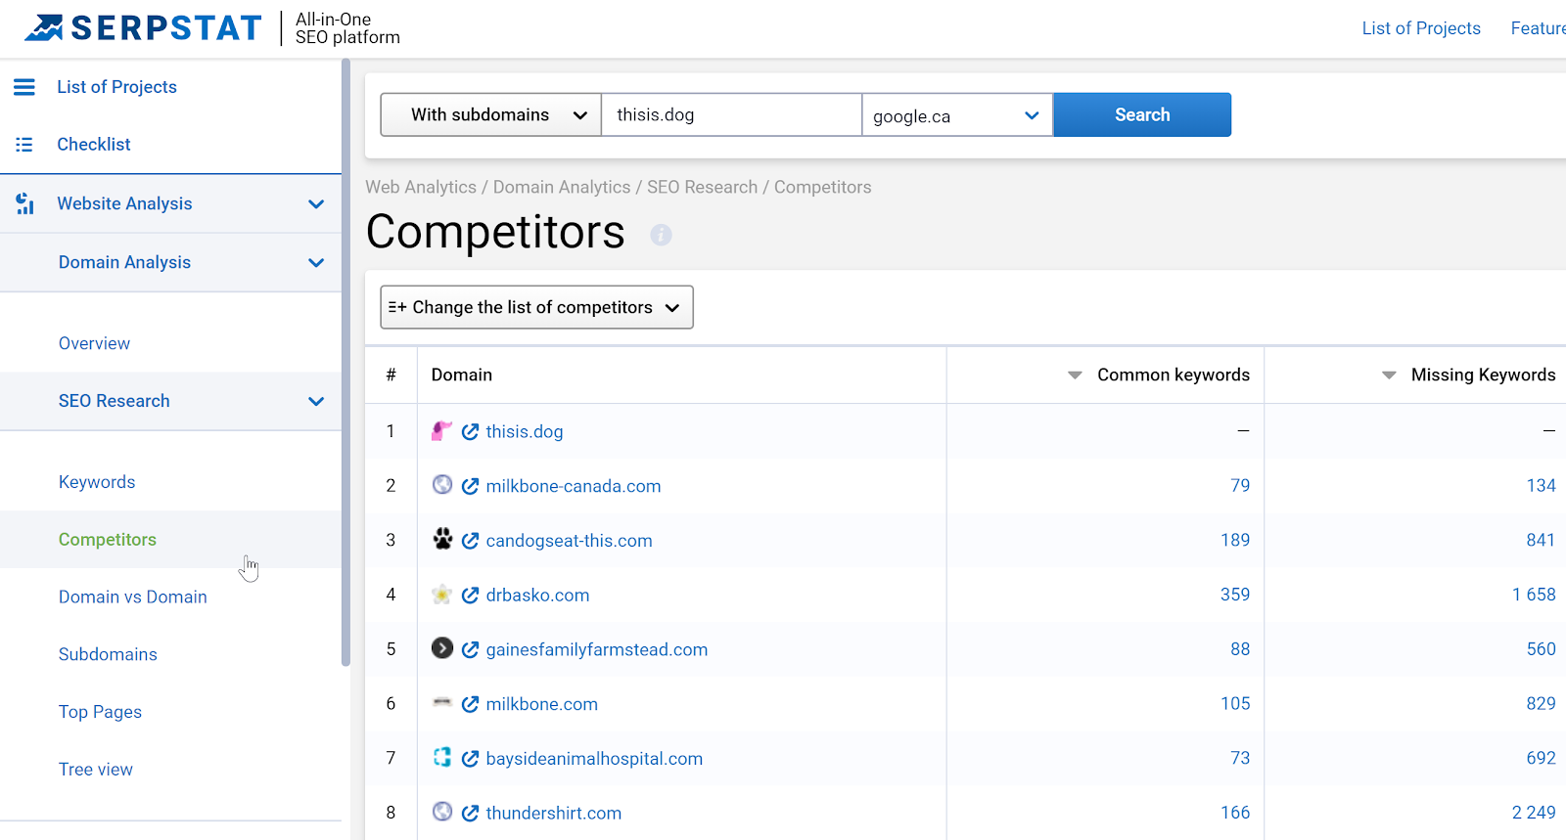The height and width of the screenshot is (840, 1566).
Task: Collapse the Domain Analysis section chevron
Action: point(316,263)
